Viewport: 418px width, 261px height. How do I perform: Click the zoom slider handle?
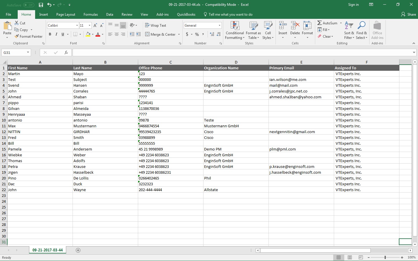coord(385,258)
